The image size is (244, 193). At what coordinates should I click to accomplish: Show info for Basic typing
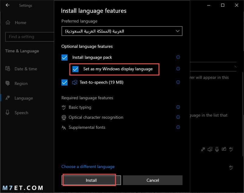178,107
